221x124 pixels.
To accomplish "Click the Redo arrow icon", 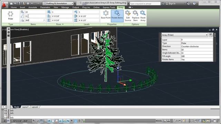I will coord(38,3).
